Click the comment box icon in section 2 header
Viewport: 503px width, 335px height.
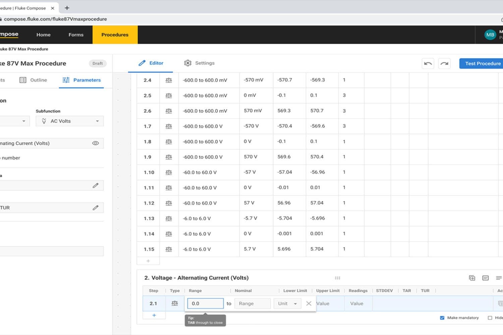[x=485, y=278]
